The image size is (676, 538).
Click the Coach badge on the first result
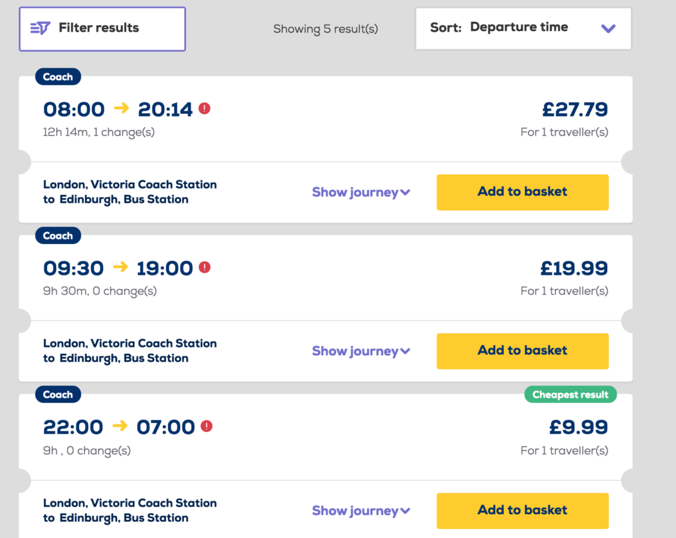click(x=57, y=77)
